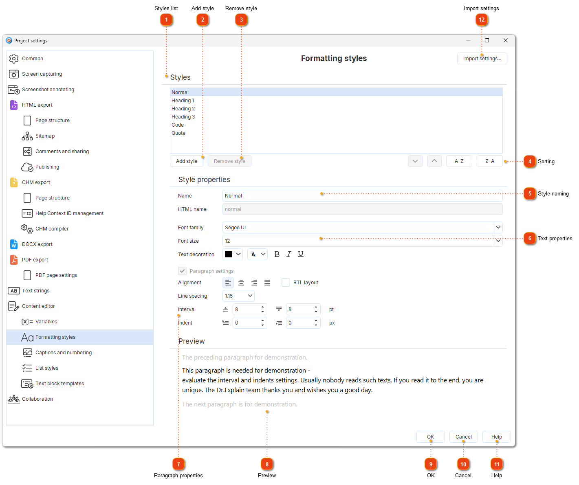Image resolution: width=579 pixels, height=485 pixels.
Task: Click the CHM export icon
Action: click(x=14, y=182)
